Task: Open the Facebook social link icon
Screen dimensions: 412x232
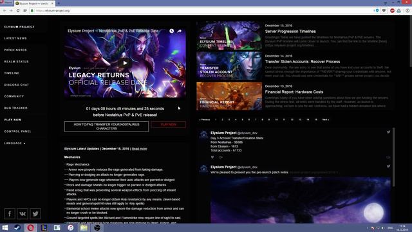Action: click(x=10, y=214)
